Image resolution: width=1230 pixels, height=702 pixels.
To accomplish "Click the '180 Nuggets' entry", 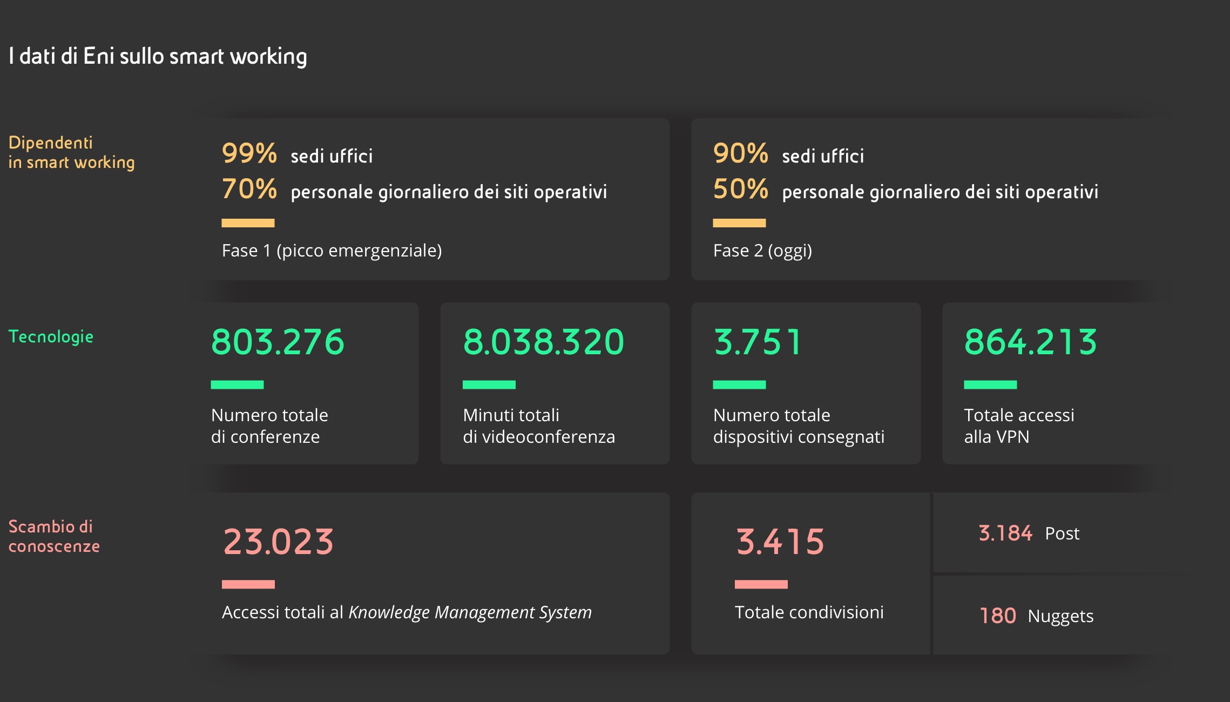I will (1037, 616).
